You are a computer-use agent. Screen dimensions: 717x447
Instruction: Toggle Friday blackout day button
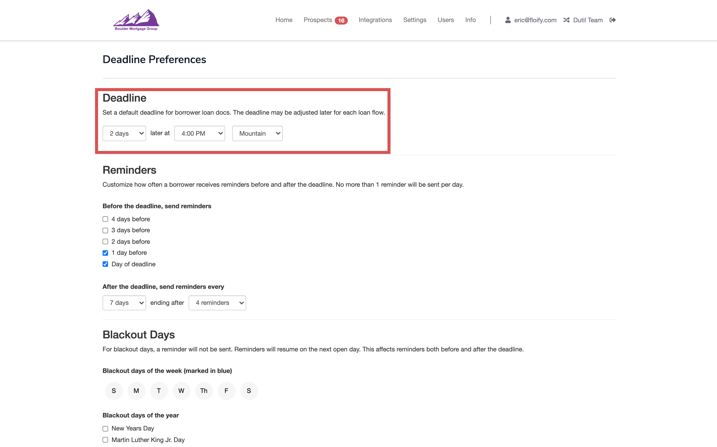pyautogui.click(x=226, y=391)
